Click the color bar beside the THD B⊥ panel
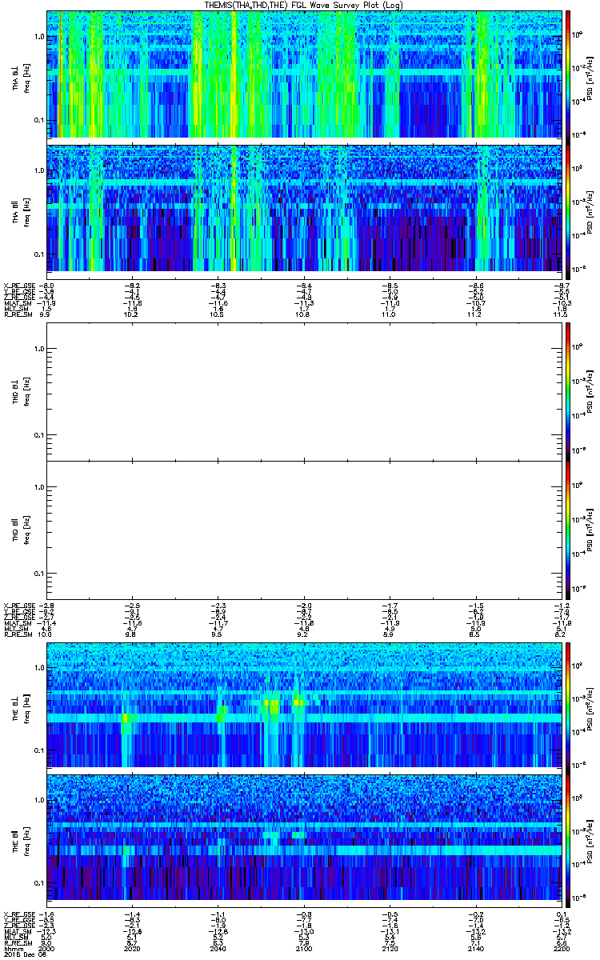This screenshot has width=600, height=960. click(568, 391)
